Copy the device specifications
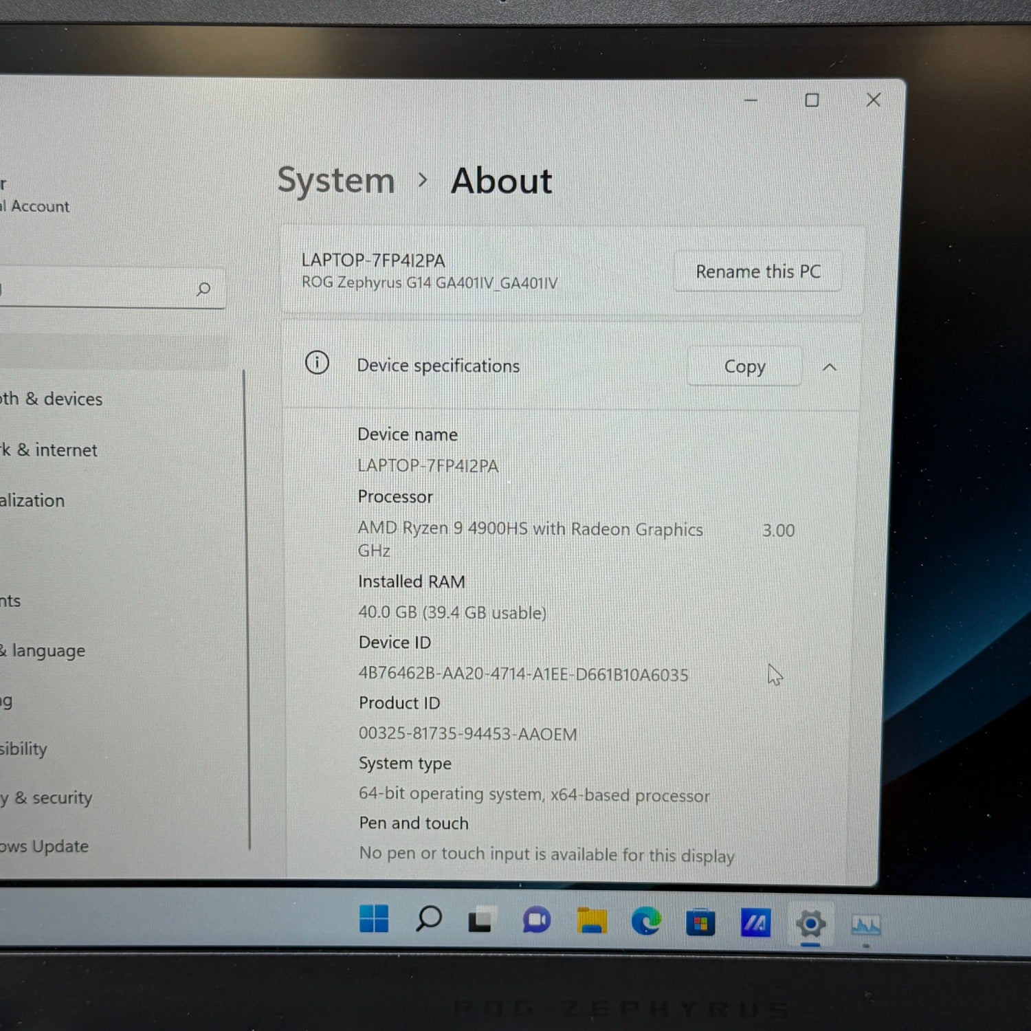The height and width of the screenshot is (1031, 1031). [x=744, y=366]
